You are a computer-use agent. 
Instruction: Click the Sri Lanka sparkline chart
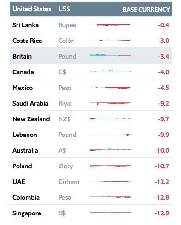[x=110, y=25]
